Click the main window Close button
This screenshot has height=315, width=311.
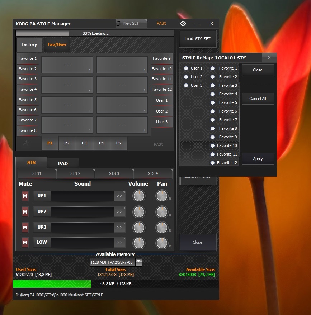point(198,242)
